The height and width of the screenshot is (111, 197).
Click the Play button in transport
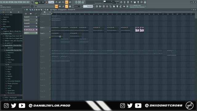(40, 2)
